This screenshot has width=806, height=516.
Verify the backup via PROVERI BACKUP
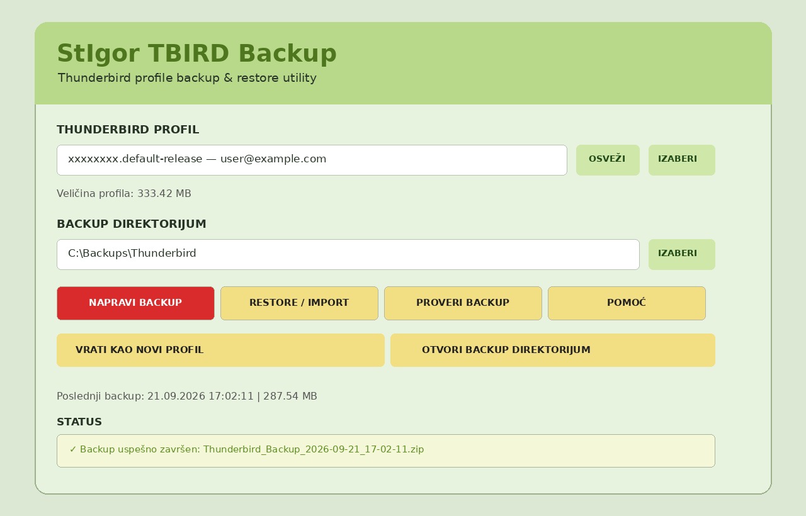463,303
